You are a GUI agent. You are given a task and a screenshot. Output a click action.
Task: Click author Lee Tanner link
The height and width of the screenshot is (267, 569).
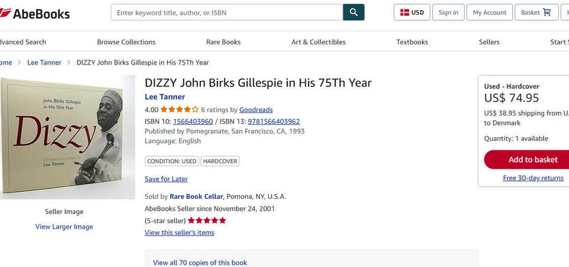coord(165,97)
